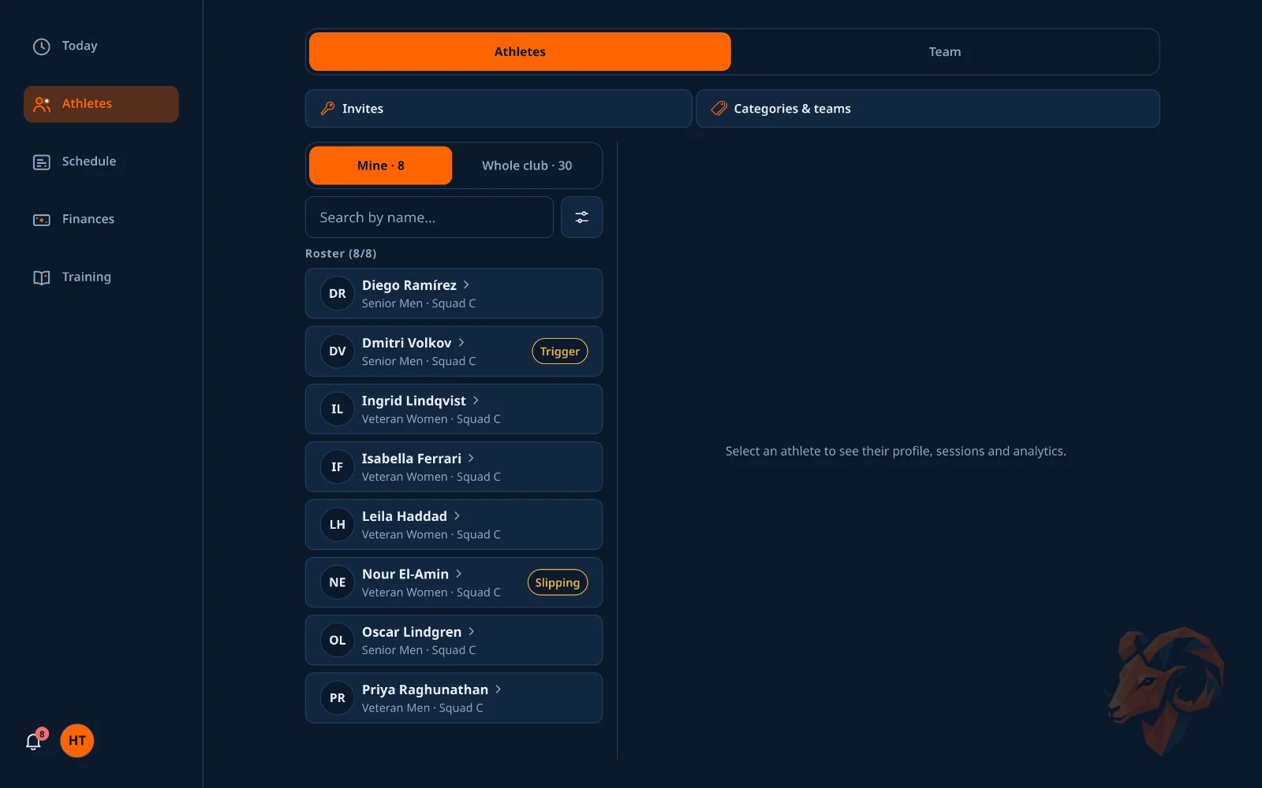Viewport: 1262px width, 788px height.
Task: Click the Trigger badge on Dmitri Volkov
Action: (x=560, y=351)
